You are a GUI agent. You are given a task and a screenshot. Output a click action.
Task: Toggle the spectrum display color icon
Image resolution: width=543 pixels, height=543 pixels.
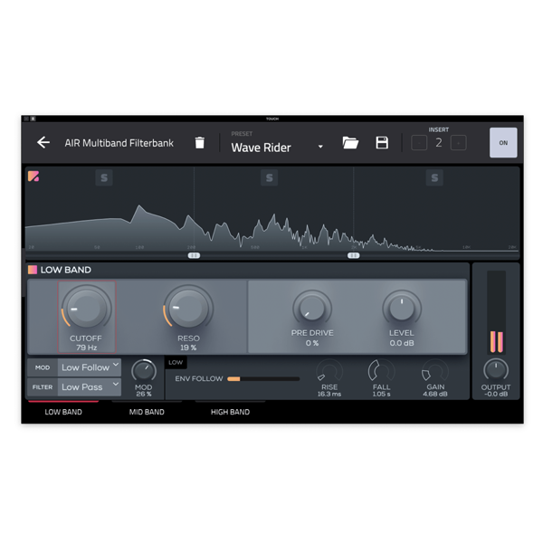[x=33, y=176]
